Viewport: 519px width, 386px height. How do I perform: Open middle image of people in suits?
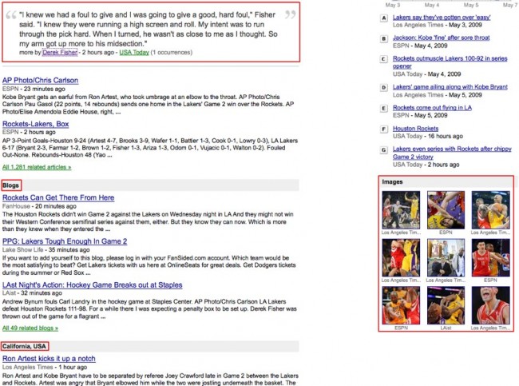(446, 258)
